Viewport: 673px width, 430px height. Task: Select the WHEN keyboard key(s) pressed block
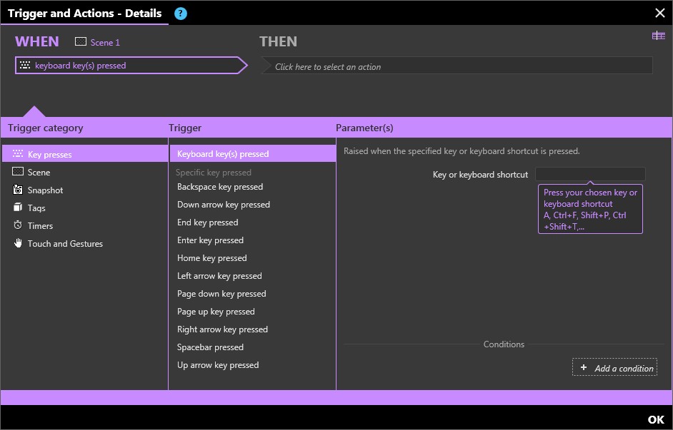[129, 66]
